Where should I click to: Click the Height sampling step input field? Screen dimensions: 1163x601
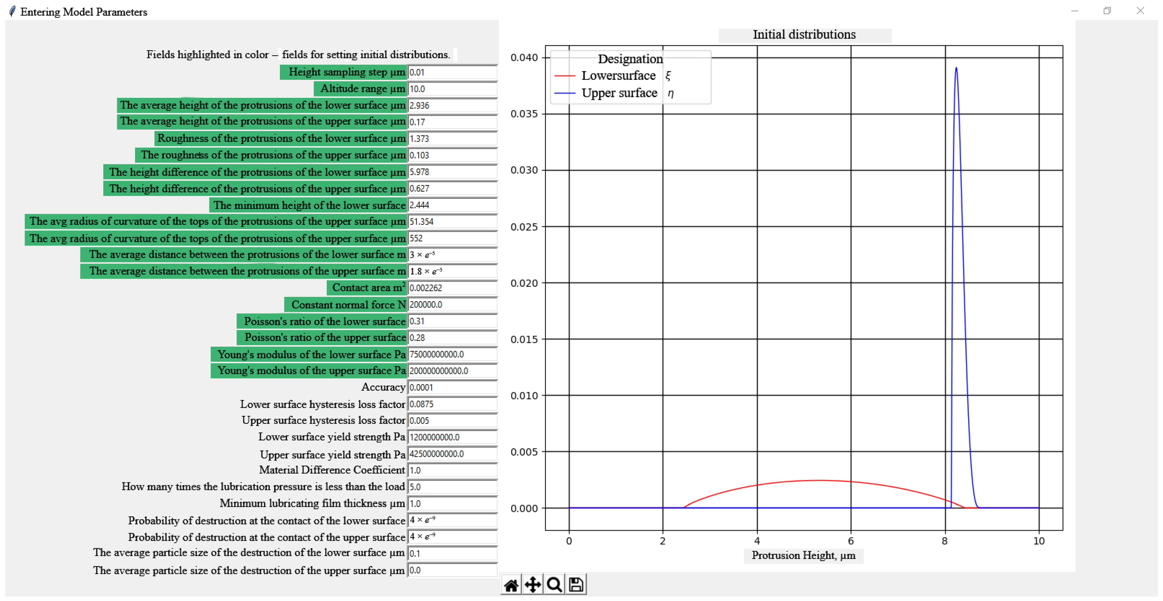click(x=452, y=72)
